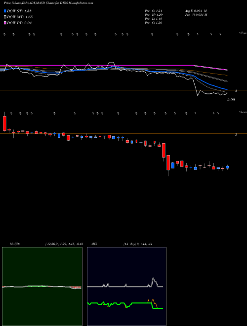This screenshot has height=326, width=247.
Task: Select the 'DOW ST: 1.38' legend text
Action: tap(19, 11)
